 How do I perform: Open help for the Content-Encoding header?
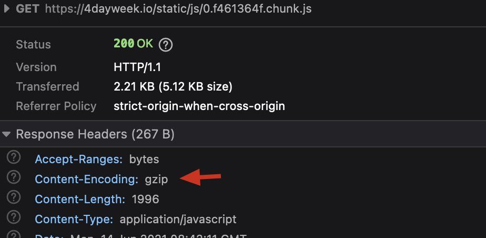click(x=15, y=178)
